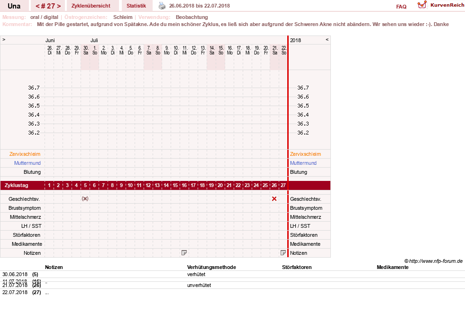Select the 'oral / digital' measurement value
The height and width of the screenshot is (314, 465).
(x=44, y=17)
